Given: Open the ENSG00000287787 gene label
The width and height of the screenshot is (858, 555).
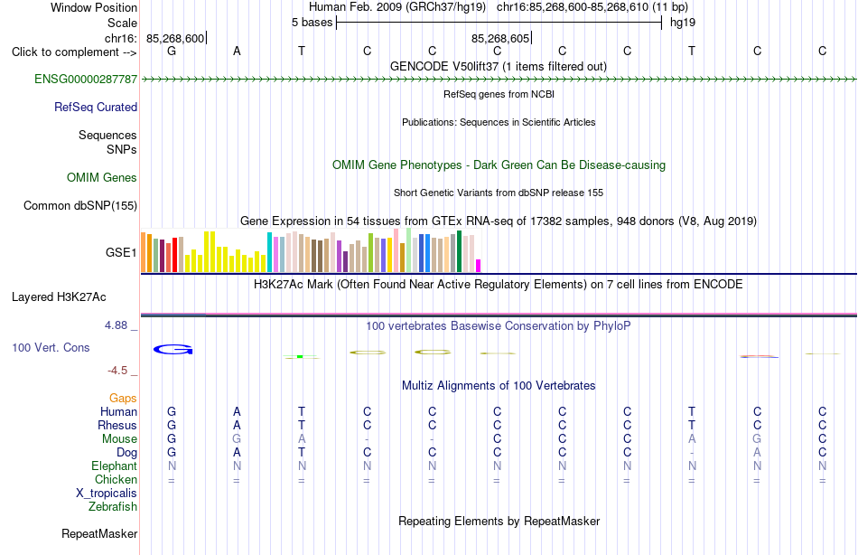Looking at the screenshot, I should pos(86,79).
